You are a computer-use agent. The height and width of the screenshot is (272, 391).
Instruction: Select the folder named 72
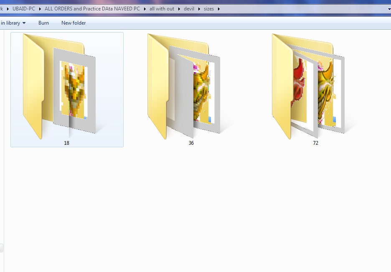point(316,90)
